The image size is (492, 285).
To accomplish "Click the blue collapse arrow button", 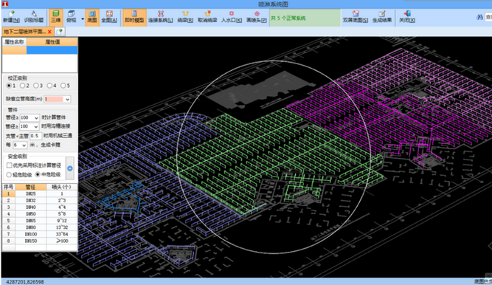I will pyautogui.click(x=70, y=168).
